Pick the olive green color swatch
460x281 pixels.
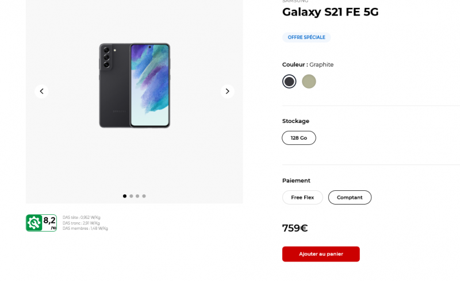[x=309, y=82]
